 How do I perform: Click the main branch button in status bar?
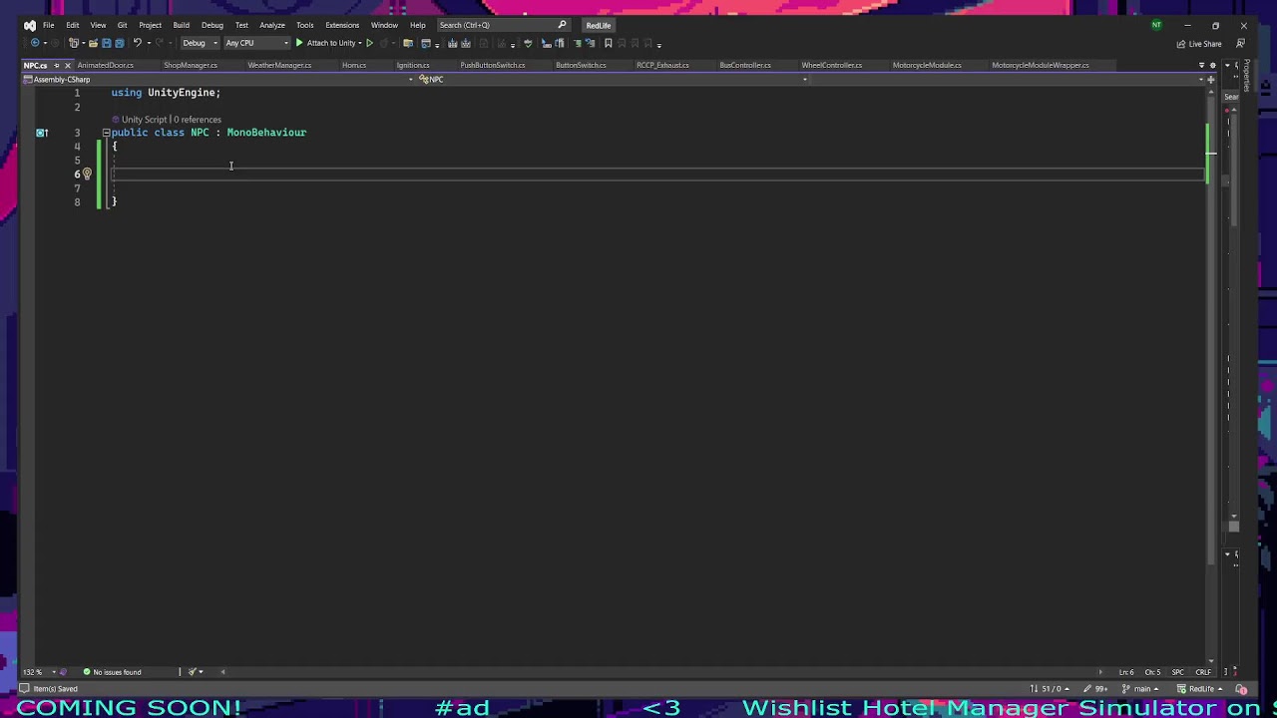pos(1138,689)
